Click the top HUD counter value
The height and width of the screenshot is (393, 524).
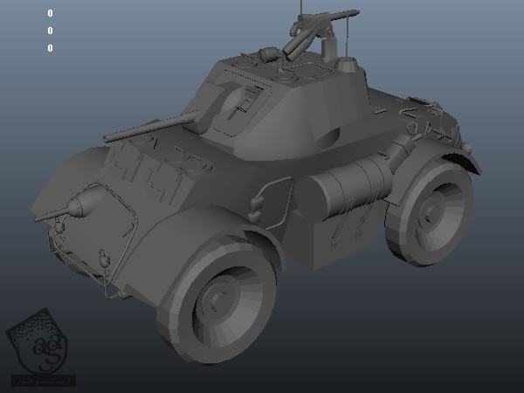50,13
